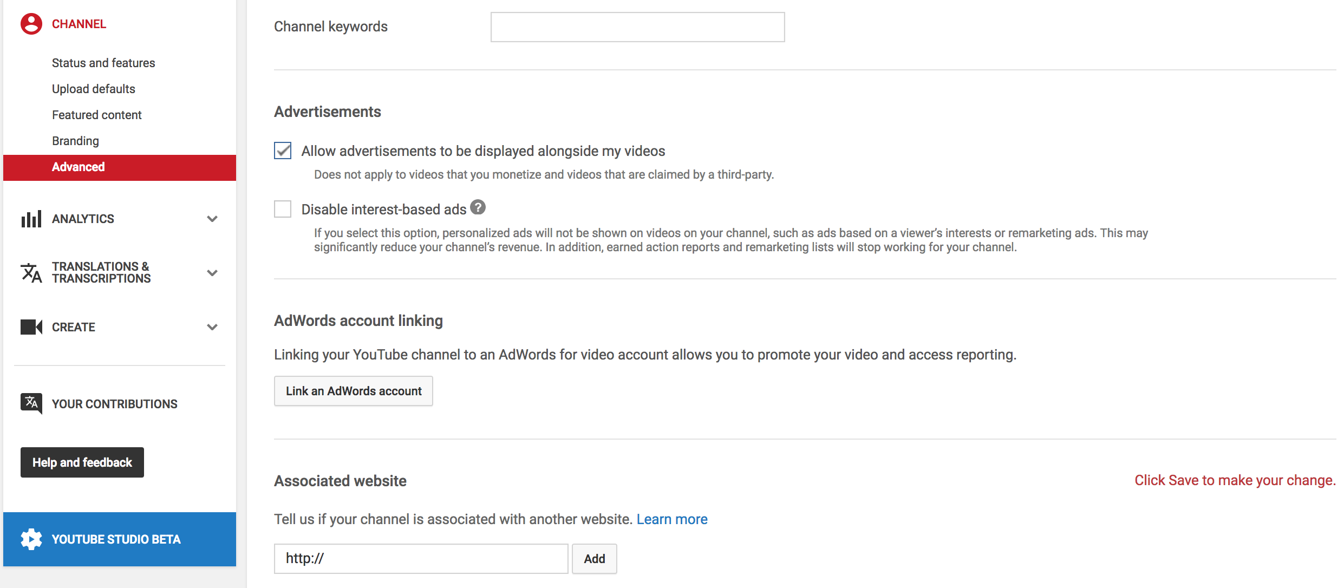Go to Featured content settings
This screenshot has width=1344, height=588.
97,115
